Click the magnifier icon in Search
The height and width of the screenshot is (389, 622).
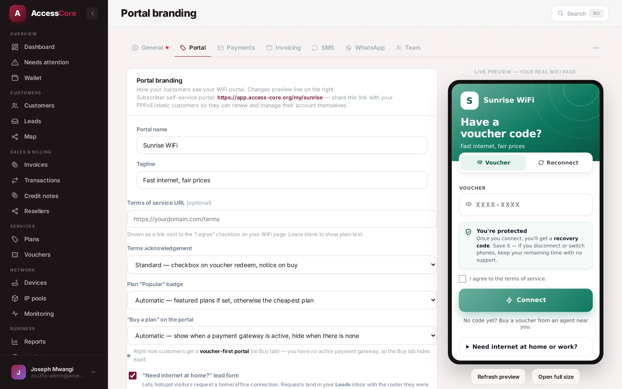coord(560,13)
